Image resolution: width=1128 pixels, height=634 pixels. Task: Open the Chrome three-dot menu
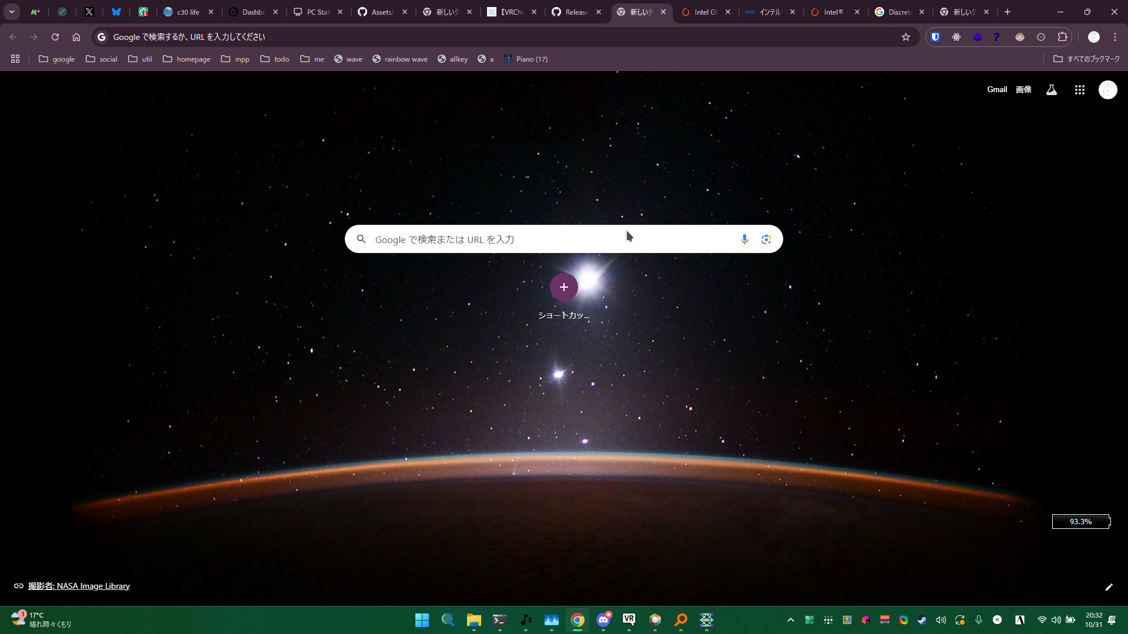pyautogui.click(x=1115, y=37)
